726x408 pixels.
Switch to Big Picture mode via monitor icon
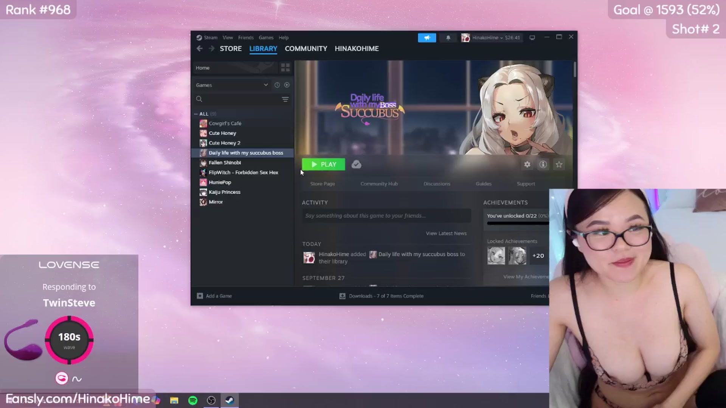click(532, 38)
